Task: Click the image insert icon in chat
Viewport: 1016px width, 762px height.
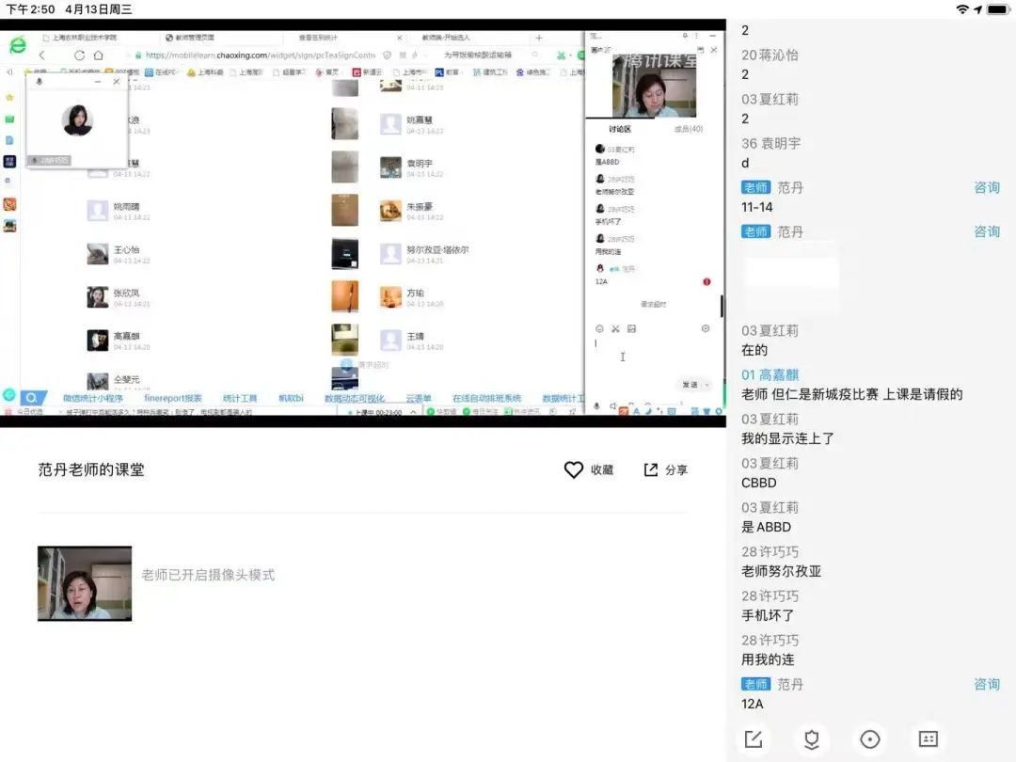Action: [631, 328]
